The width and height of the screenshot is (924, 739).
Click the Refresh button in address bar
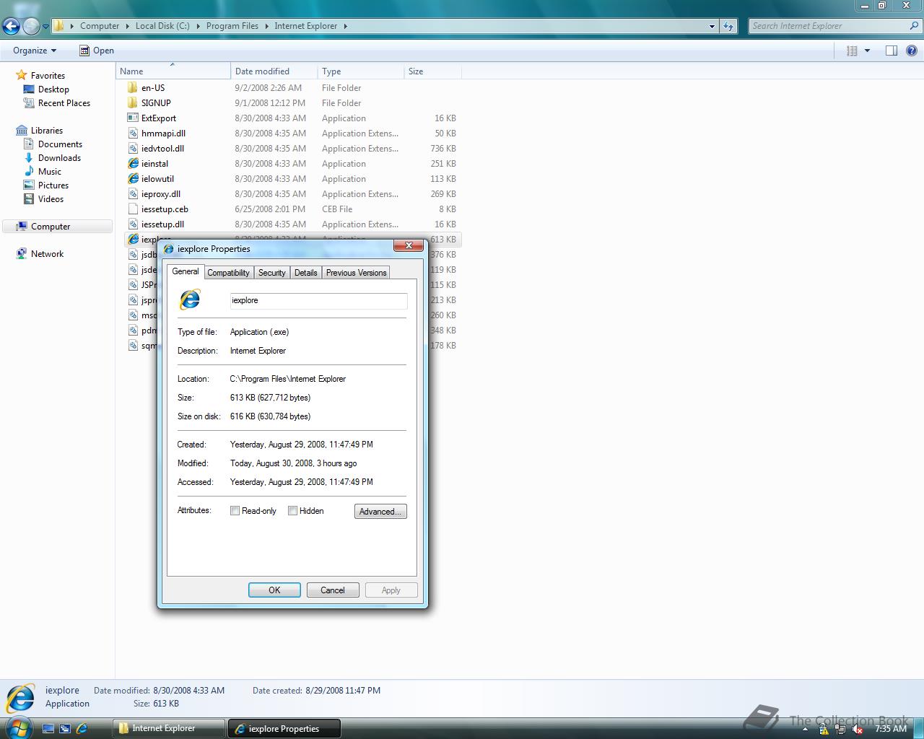[x=728, y=26]
